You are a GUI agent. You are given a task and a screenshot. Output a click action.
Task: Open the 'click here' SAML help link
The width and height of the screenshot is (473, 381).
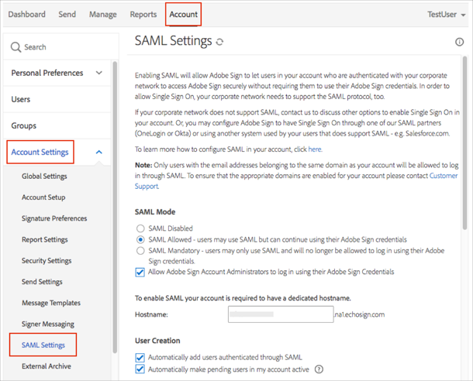click(x=307, y=149)
